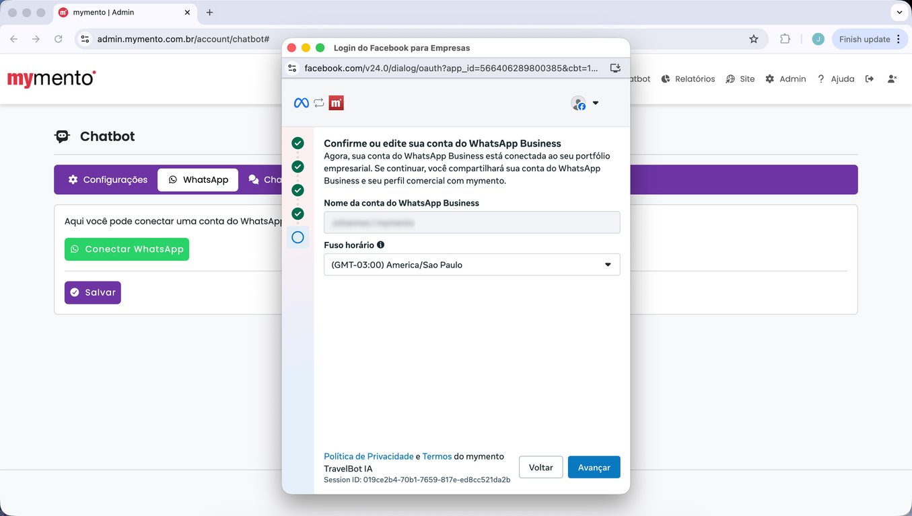Screen dimensions: 912x516
Task: Reload the page in Chrome
Action: click(x=59, y=39)
